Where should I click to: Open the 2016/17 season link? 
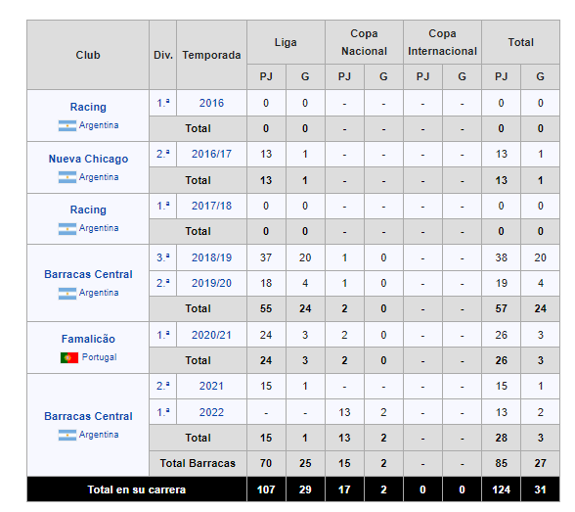pyautogui.click(x=211, y=154)
